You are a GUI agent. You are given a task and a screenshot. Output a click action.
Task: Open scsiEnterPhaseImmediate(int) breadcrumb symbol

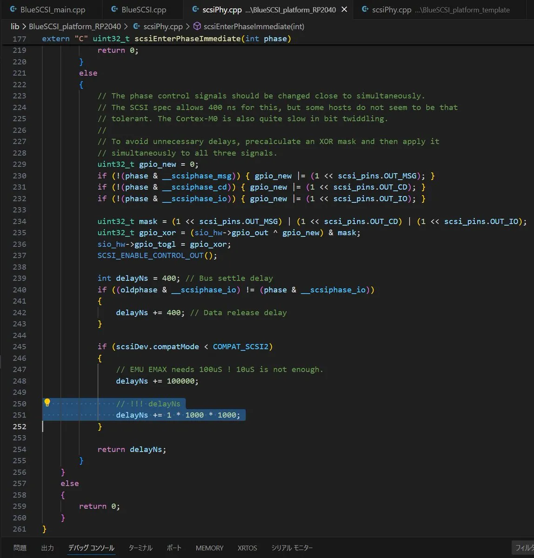click(254, 27)
